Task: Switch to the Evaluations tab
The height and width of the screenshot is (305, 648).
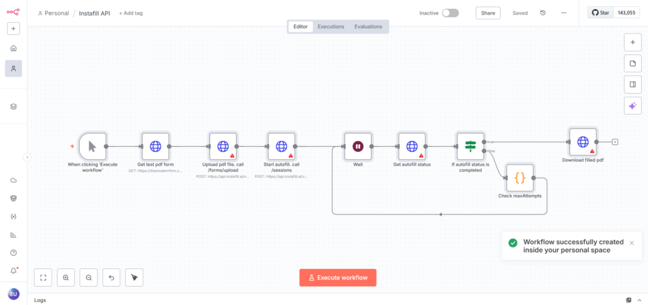Action: coord(368,27)
